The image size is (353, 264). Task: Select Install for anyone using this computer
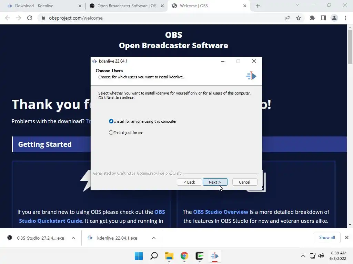pos(142,121)
